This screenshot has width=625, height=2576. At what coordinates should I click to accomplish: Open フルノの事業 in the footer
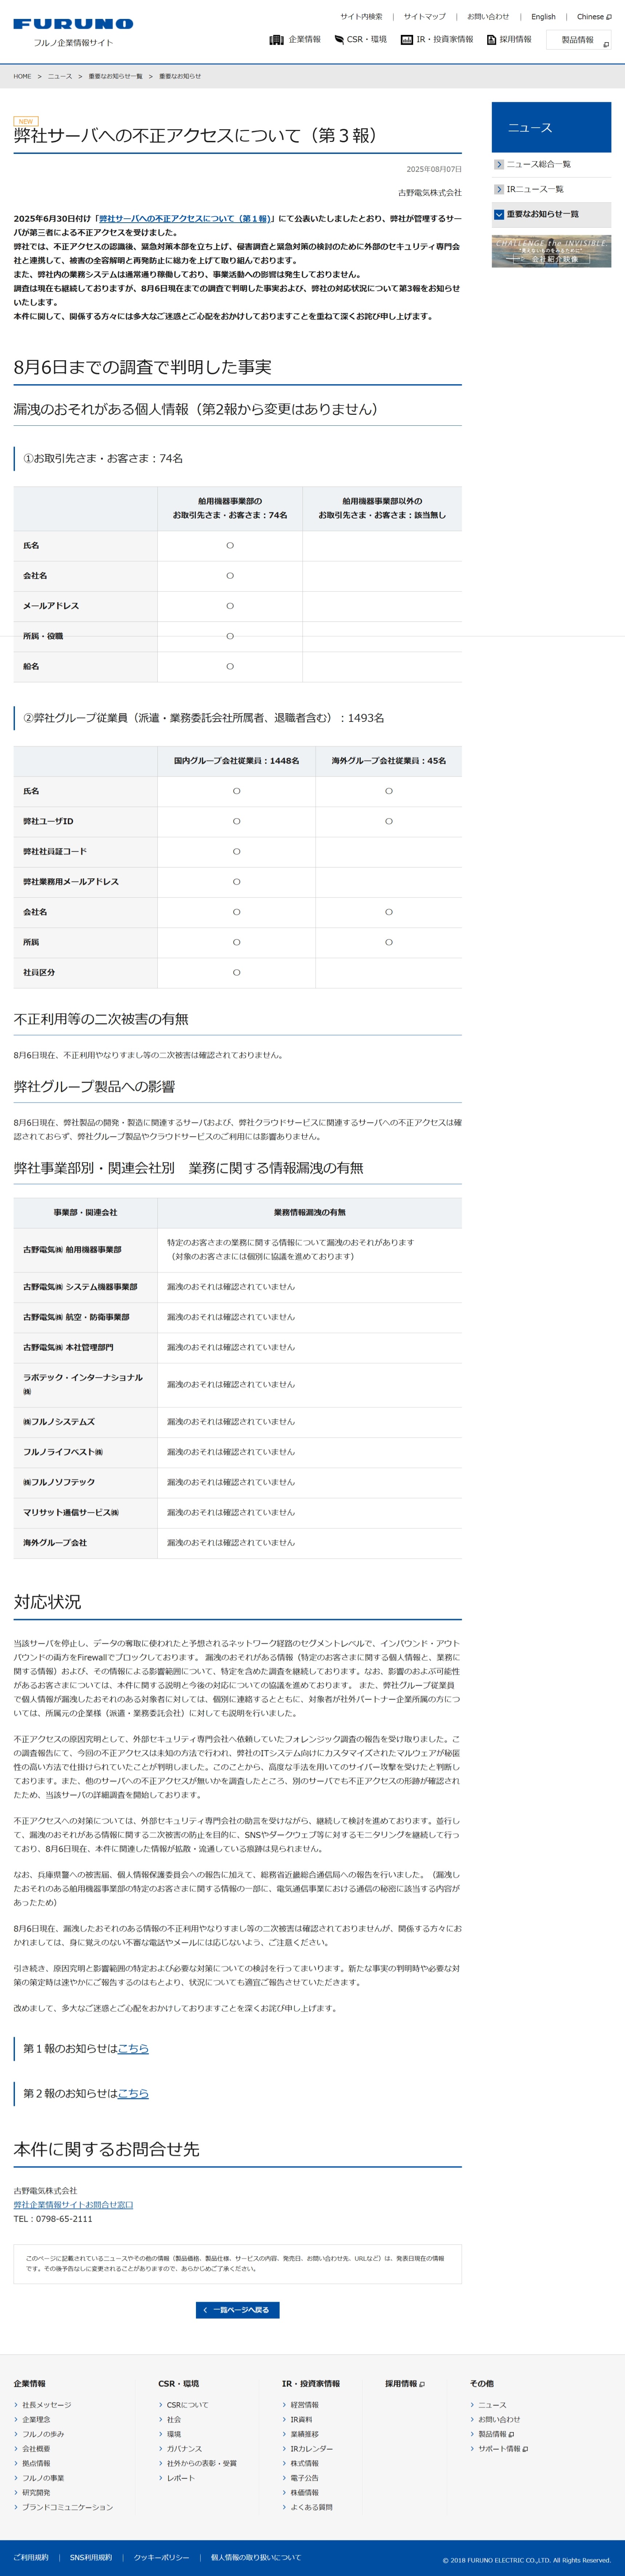43,2478
